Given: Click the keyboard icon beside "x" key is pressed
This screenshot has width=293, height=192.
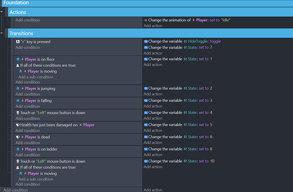Looking at the screenshot, I should 17,41.
